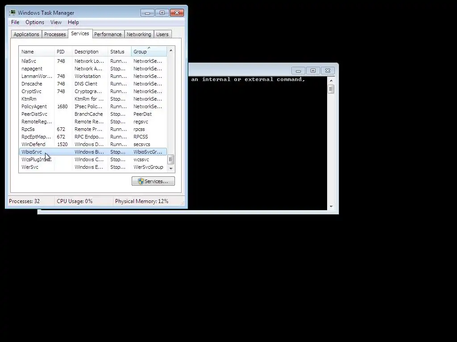Sort by Description column header
Screen dimensions: 457x342
click(x=90, y=52)
